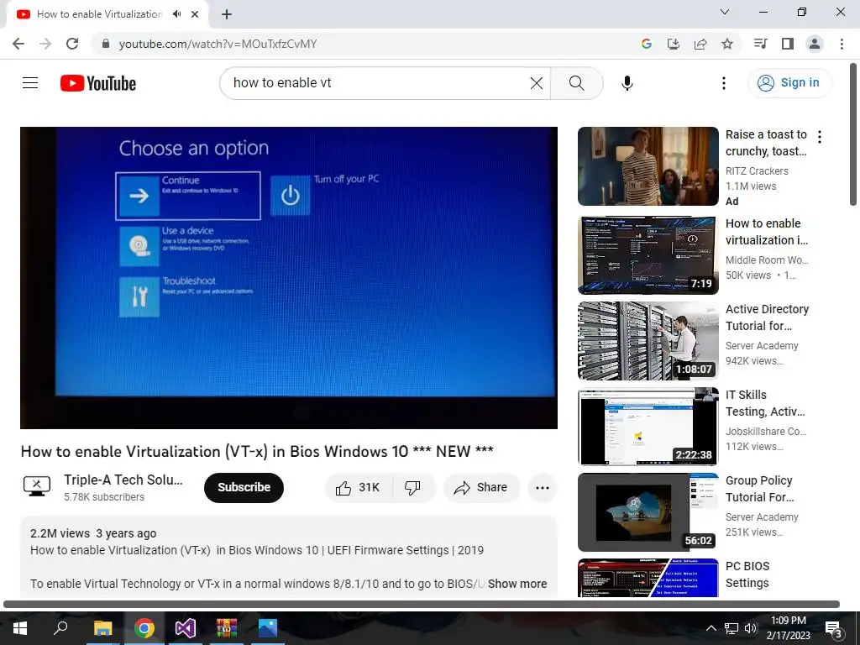Show hidden tray icons chevron
The image size is (860, 645).
tap(711, 628)
